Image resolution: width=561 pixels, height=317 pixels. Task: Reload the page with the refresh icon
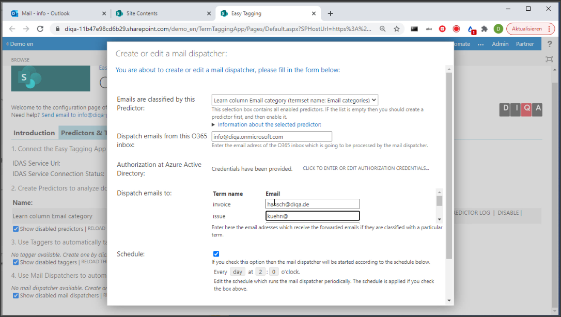click(40, 29)
